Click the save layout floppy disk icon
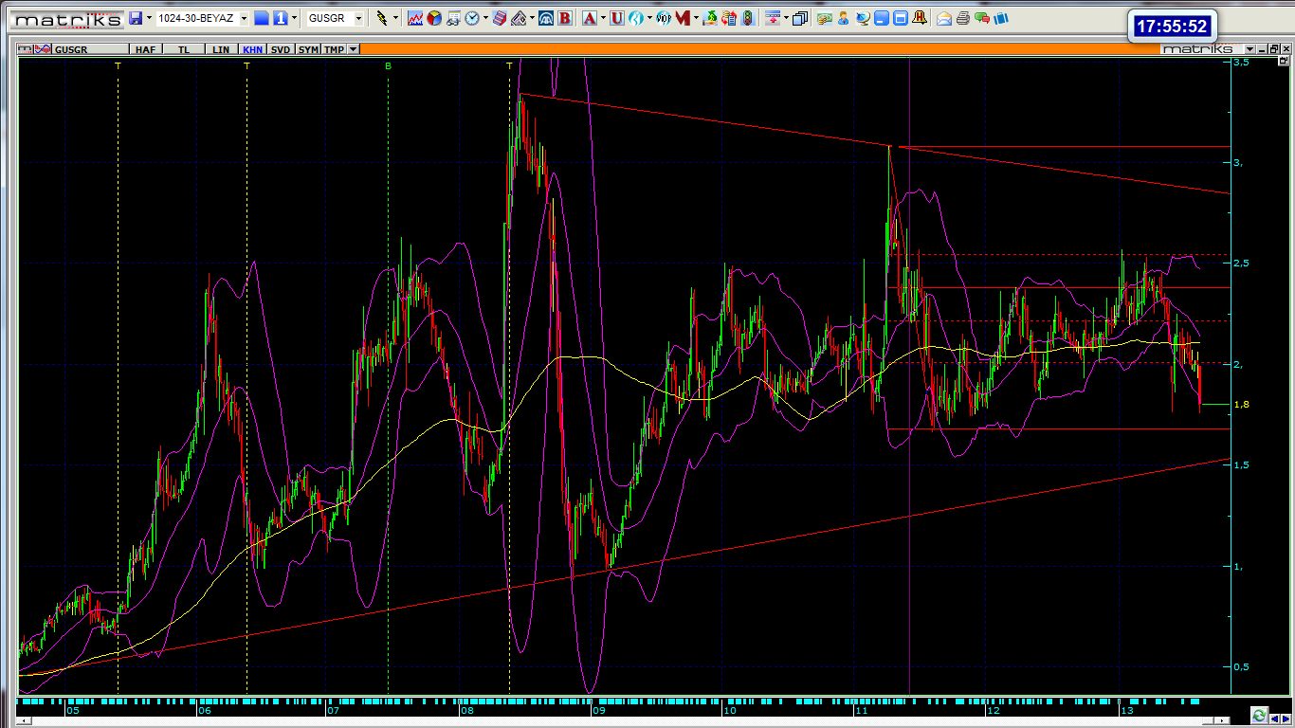 point(136,18)
